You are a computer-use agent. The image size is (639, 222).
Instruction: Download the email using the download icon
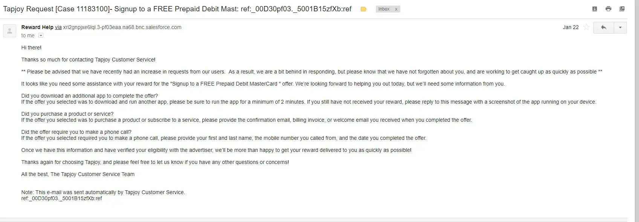coord(595,9)
